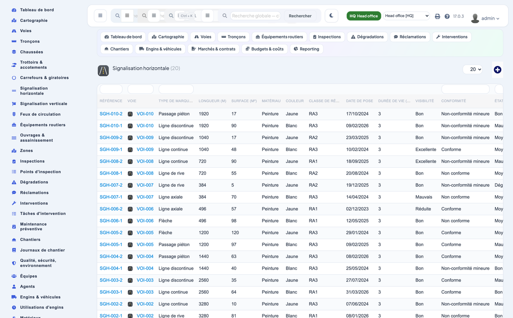
Task: Go to Voies in the sidebar
Action: point(26,31)
